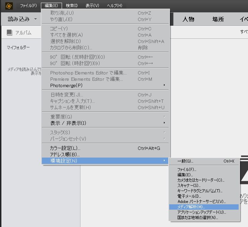248x227 pixels.
Task: Switch to the 場所 tab
Action: click(x=218, y=19)
